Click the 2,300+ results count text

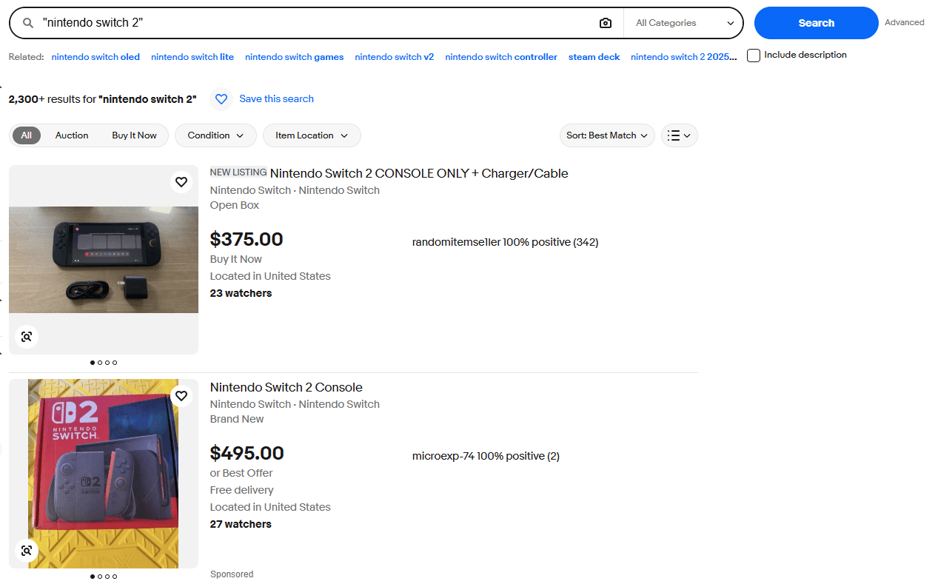pos(102,99)
